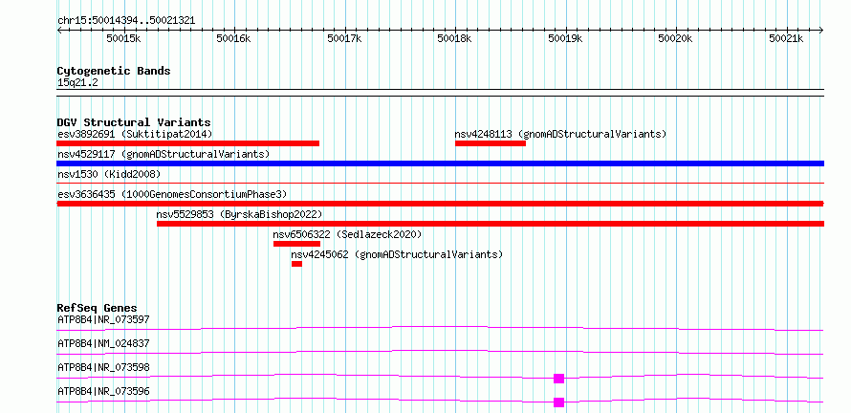Select the red bar under esv3892691

187,143
